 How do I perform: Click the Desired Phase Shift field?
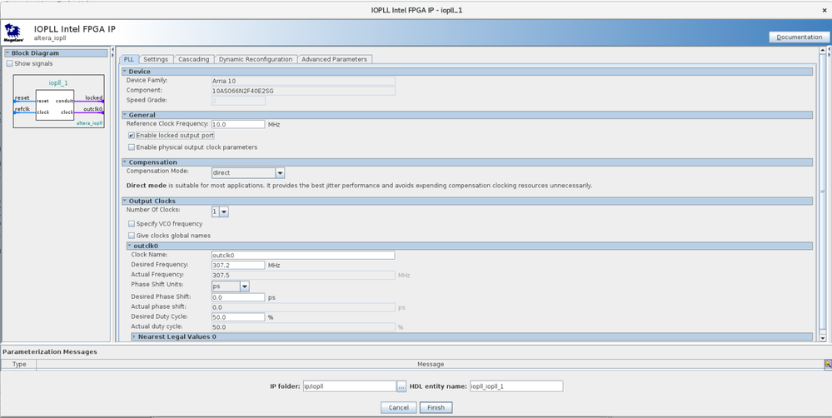click(x=238, y=297)
